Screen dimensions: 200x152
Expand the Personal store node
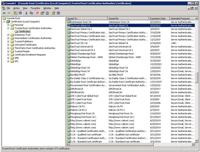8,25
